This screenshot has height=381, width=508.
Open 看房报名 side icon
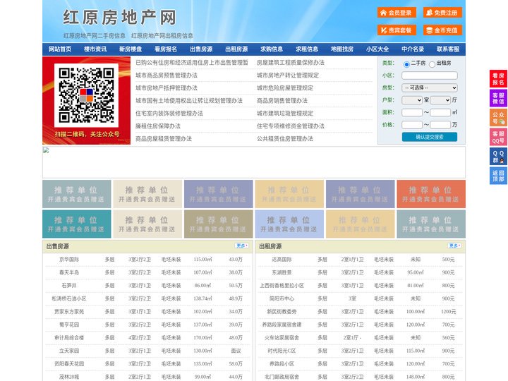498,79
